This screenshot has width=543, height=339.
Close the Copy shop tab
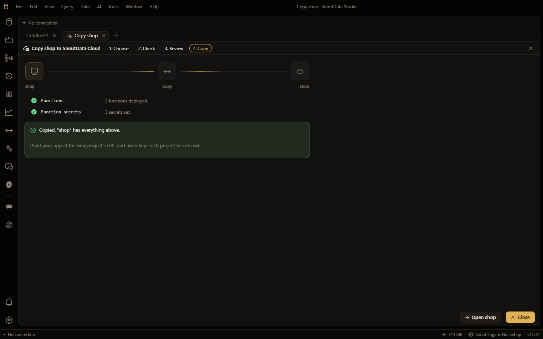(x=104, y=35)
